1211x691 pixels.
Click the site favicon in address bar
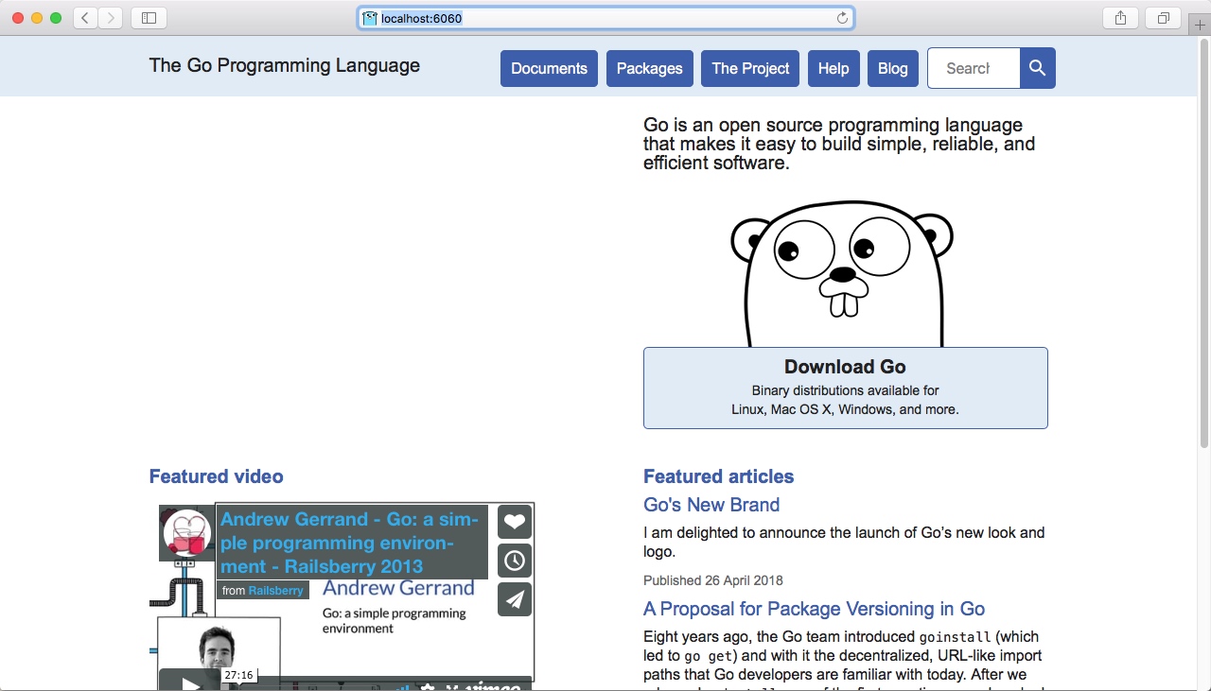pos(370,18)
